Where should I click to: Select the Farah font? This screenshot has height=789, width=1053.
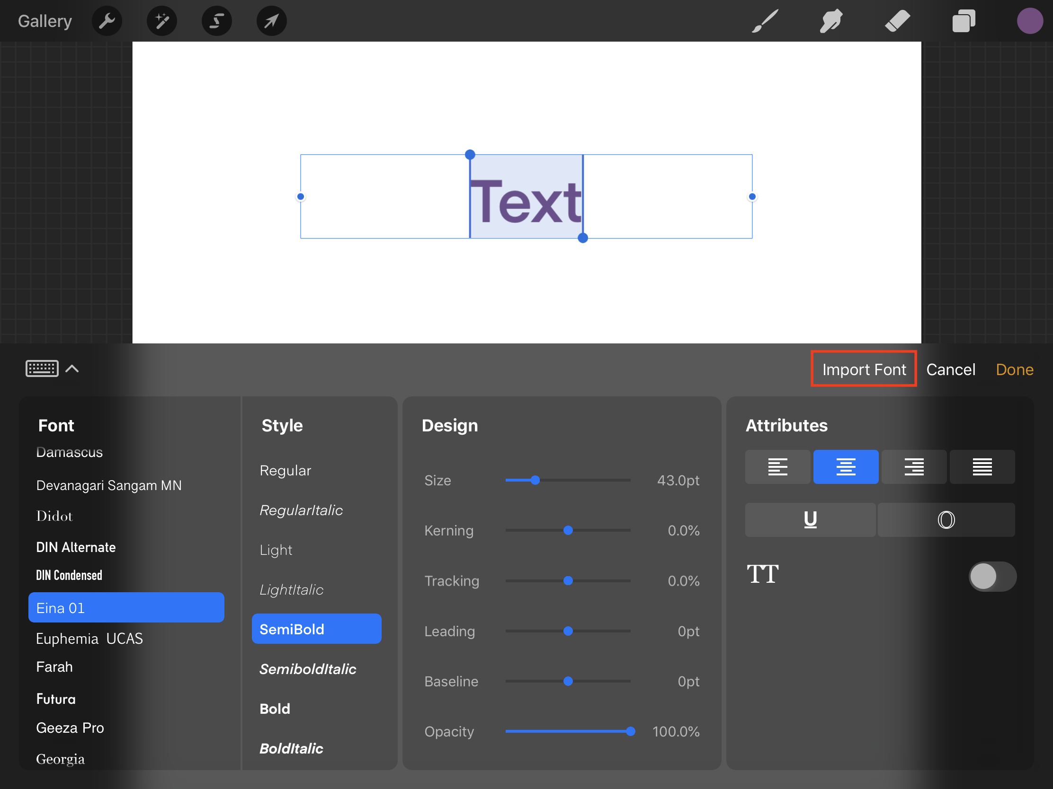pyautogui.click(x=54, y=667)
